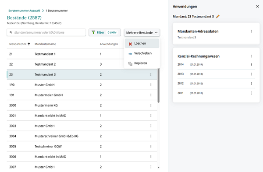Click Mandantennummer 3001 cell
Image resolution: width=263 pixels, height=172 pixels.
click(x=13, y=116)
